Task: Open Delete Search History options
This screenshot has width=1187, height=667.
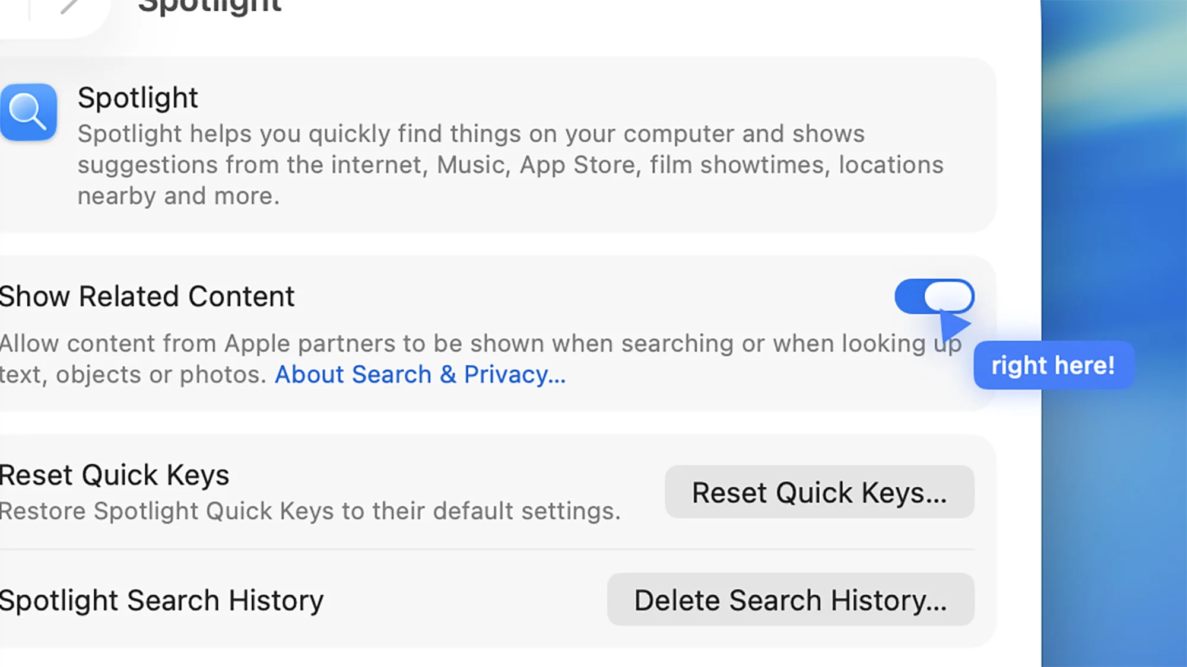Action: tap(791, 599)
